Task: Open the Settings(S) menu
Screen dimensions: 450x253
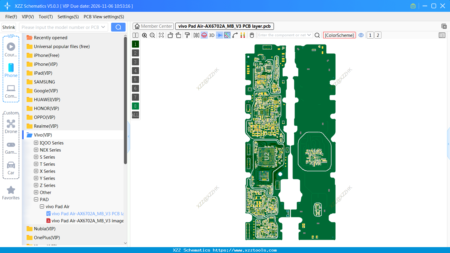Action: [68, 17]
